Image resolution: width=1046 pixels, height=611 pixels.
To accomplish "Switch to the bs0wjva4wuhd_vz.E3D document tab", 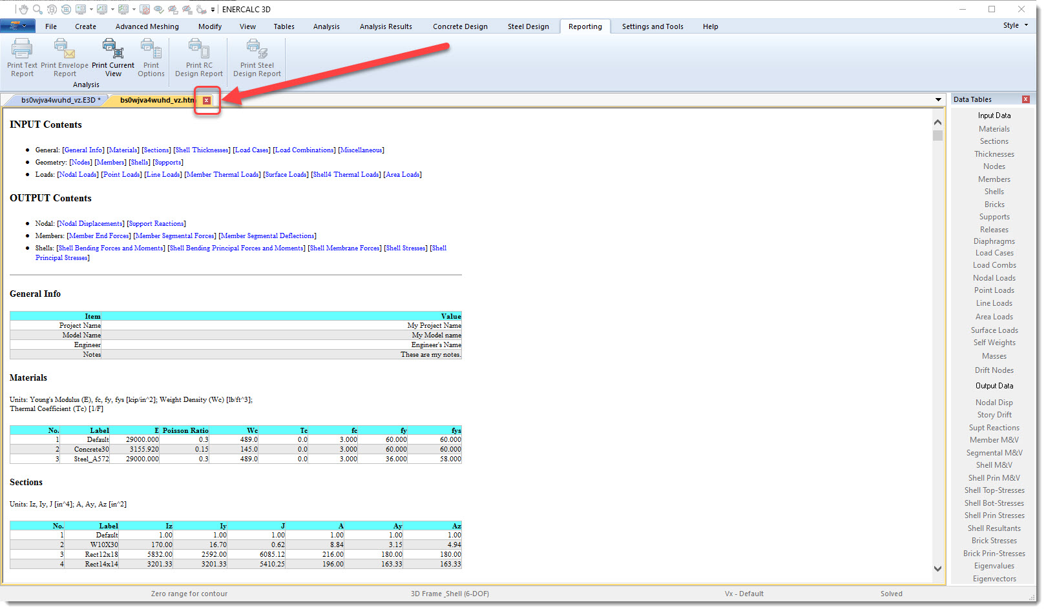I will (x=58, y=100).
